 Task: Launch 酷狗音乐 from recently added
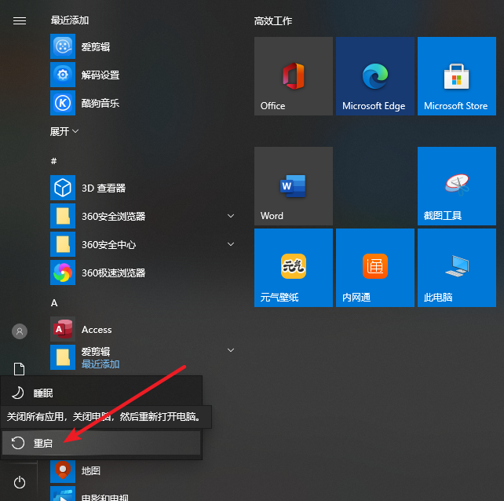coord(100,103)
